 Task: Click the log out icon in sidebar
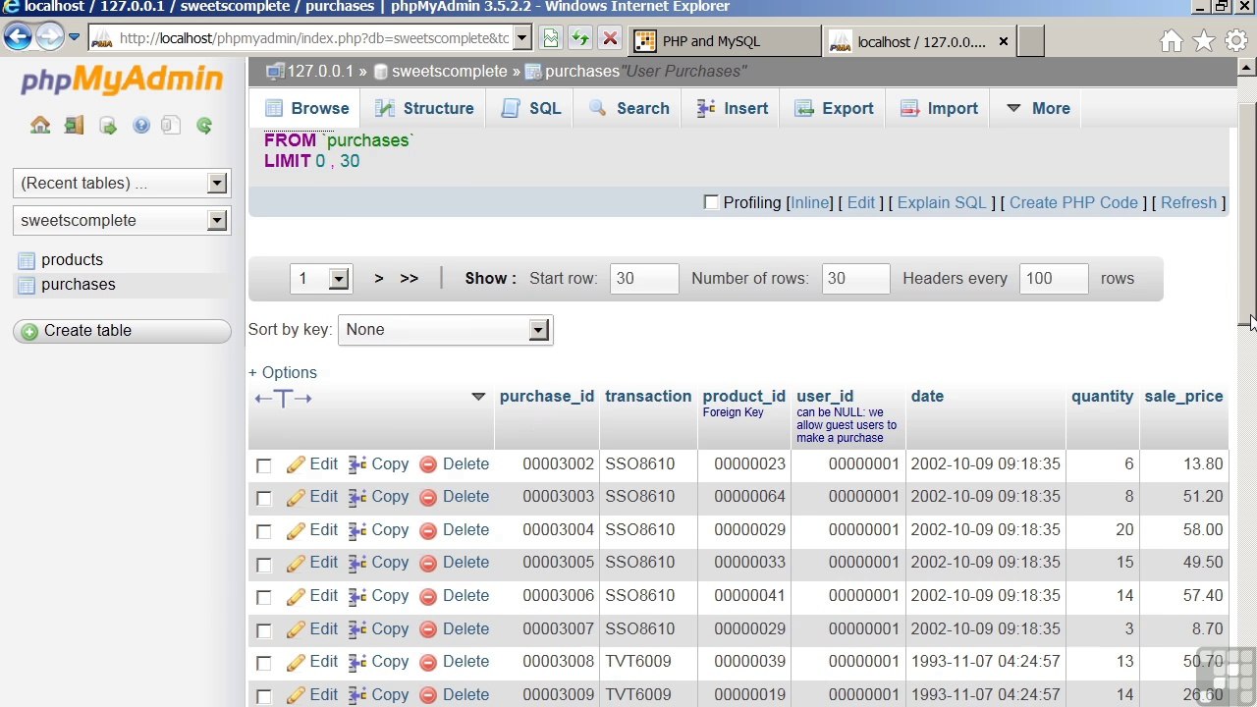pyautogui.click(x=74, y=125)
